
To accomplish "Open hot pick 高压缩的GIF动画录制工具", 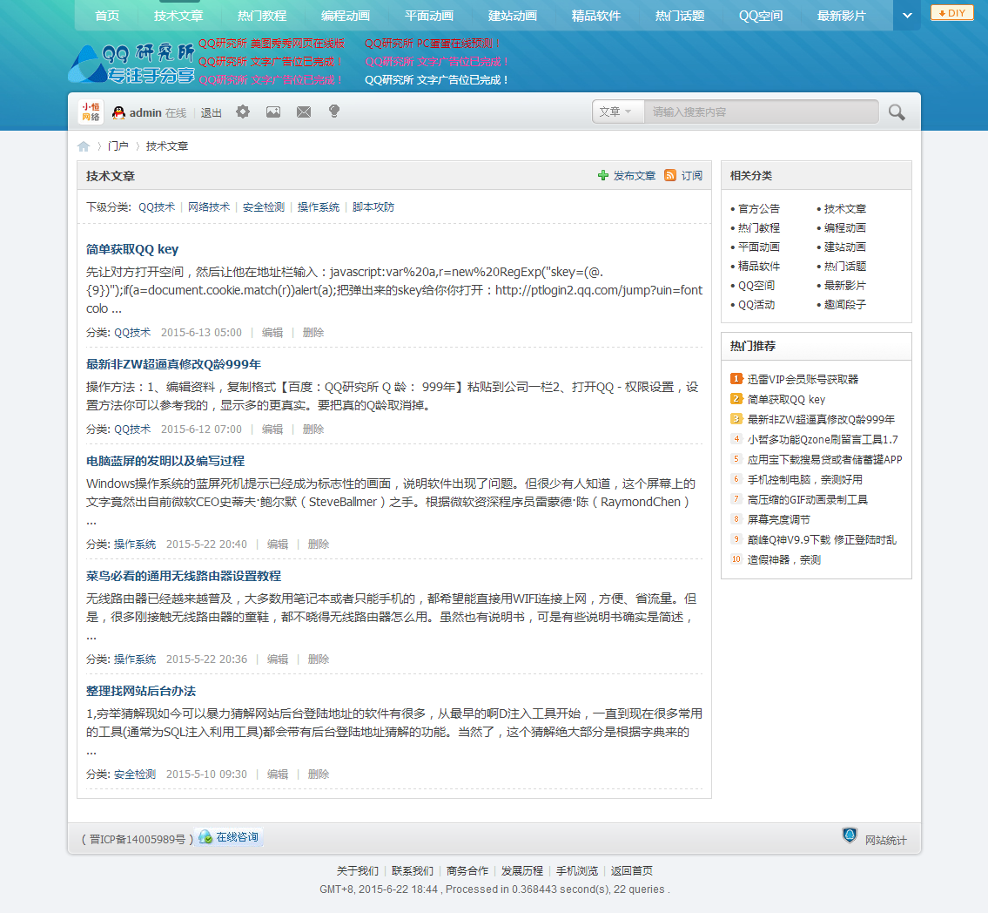I will coord(807,499).
